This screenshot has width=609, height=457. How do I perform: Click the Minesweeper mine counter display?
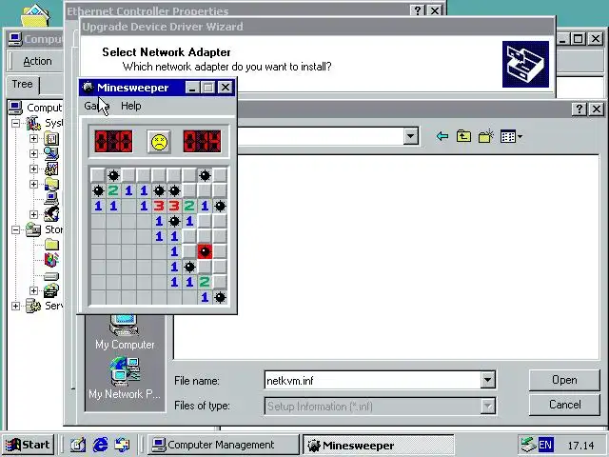(x=113, y=141)
